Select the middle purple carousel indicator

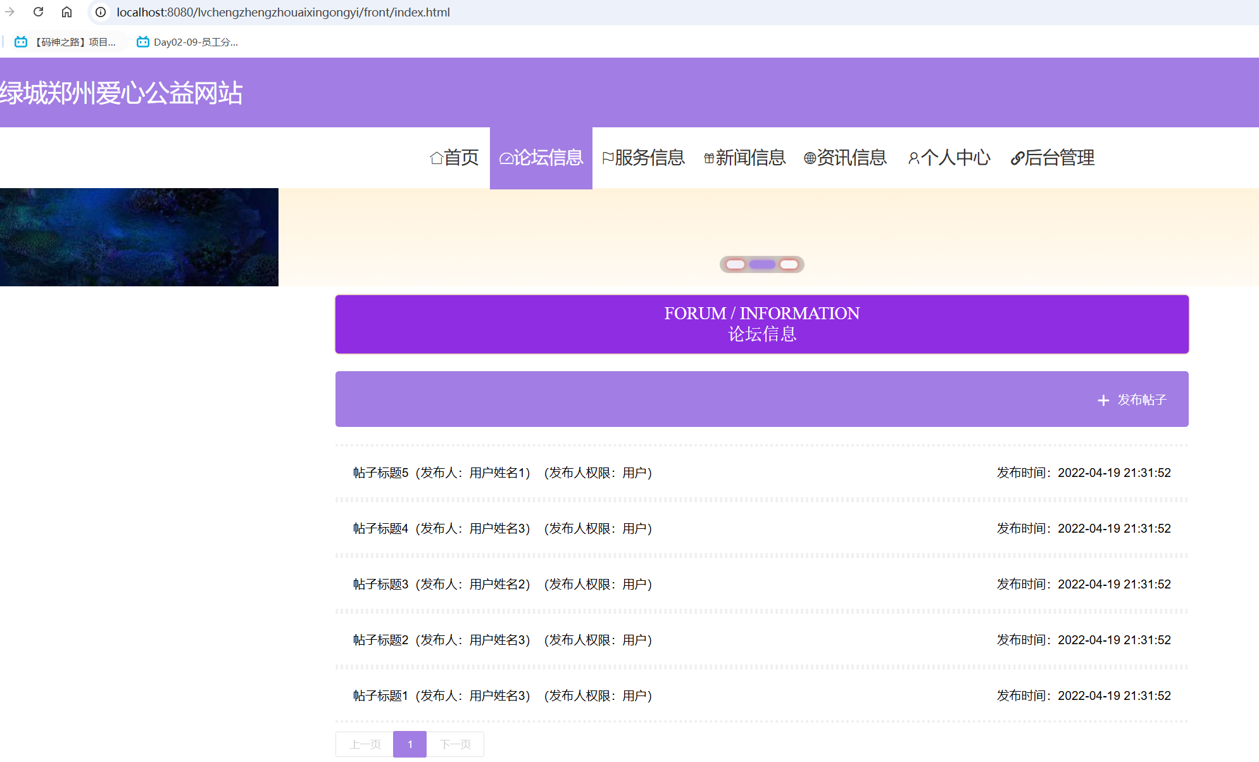coord(762,264)
